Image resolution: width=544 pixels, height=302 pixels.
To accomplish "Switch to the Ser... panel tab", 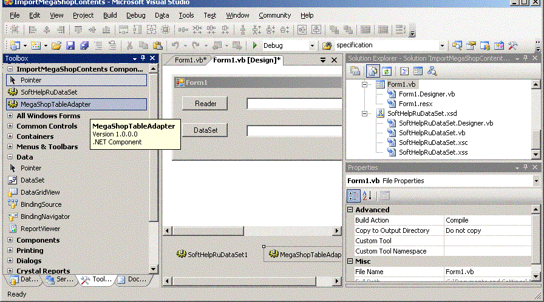I will pos(59,280).
